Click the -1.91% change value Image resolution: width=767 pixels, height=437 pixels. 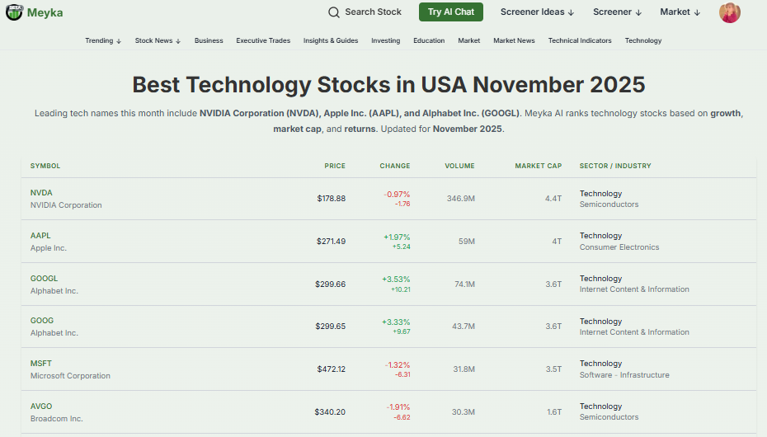[398, 407]
